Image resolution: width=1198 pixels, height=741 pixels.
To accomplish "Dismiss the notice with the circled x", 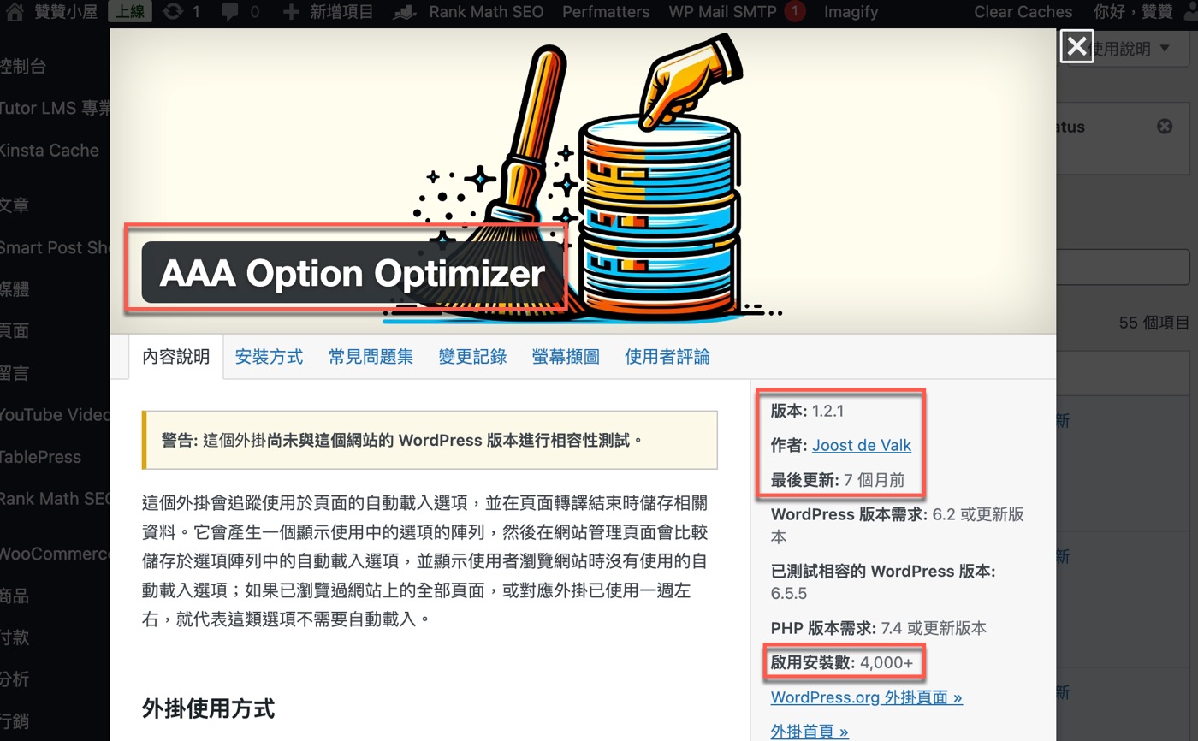I will pos(1165,127).
